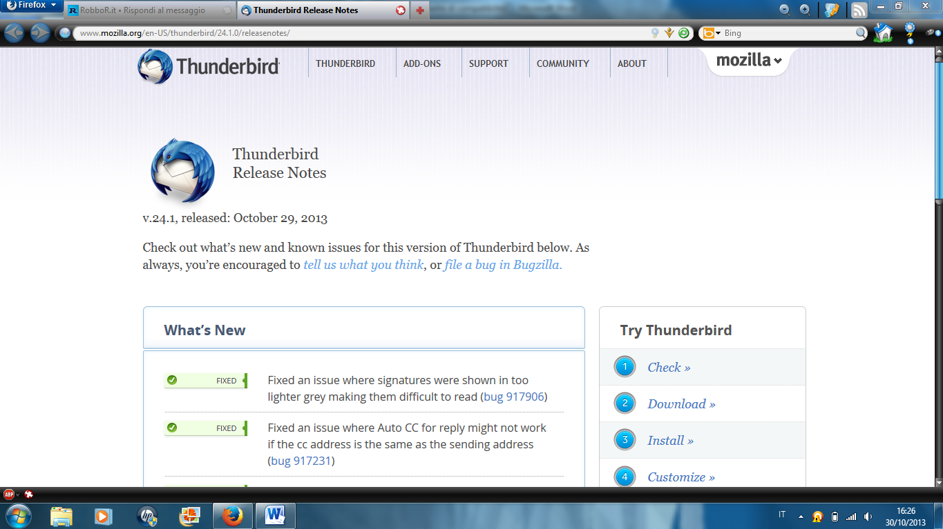This screenshot has width=943, height=529.
Task: Click the orange arrow icon in address bar
Action: pyautogui.click(x=669, y=33)
